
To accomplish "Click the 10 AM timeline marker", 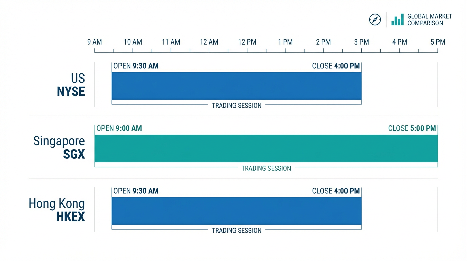I will pyautogui.click(x=133, y=42).
